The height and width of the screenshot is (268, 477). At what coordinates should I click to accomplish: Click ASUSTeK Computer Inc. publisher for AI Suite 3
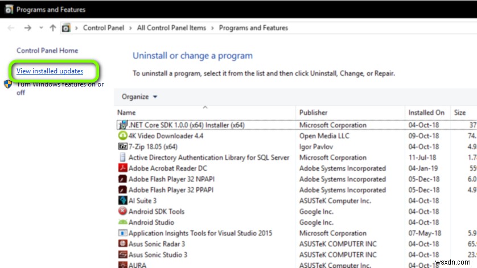(x=335, y=201)
